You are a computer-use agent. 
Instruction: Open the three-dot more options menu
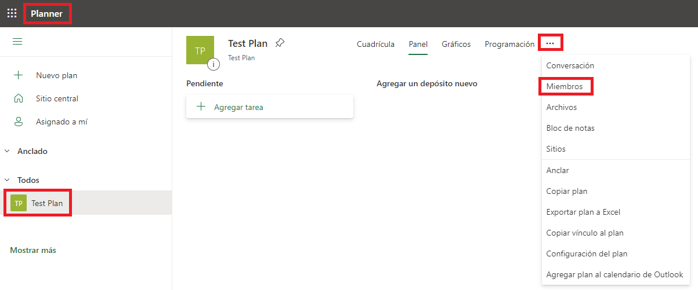coord(551,43)
